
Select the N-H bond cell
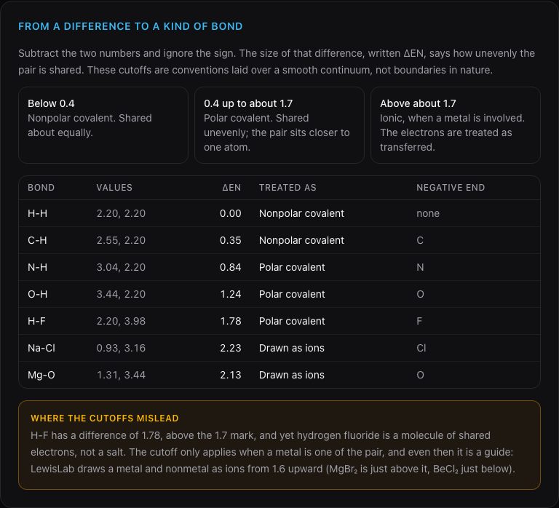click(37, 267)
